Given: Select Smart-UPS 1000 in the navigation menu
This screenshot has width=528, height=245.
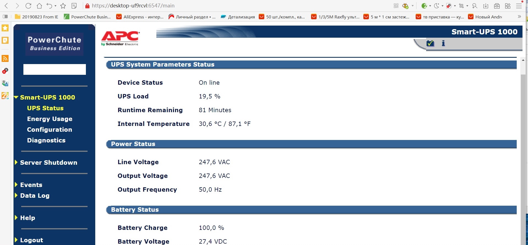Looking at the screenshot, I should click(48, 97).
